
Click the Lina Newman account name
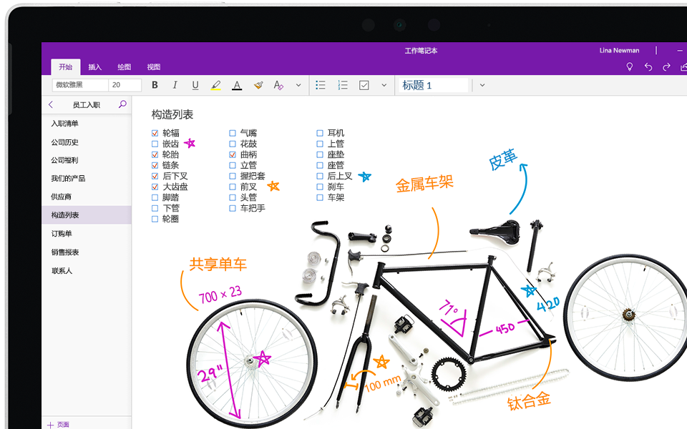[x=619, y=50]
